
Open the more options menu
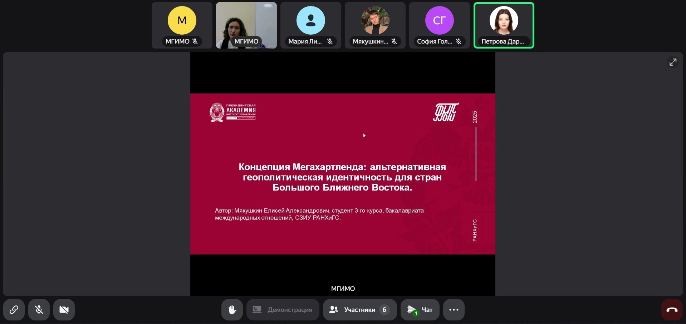click(454, 310)
